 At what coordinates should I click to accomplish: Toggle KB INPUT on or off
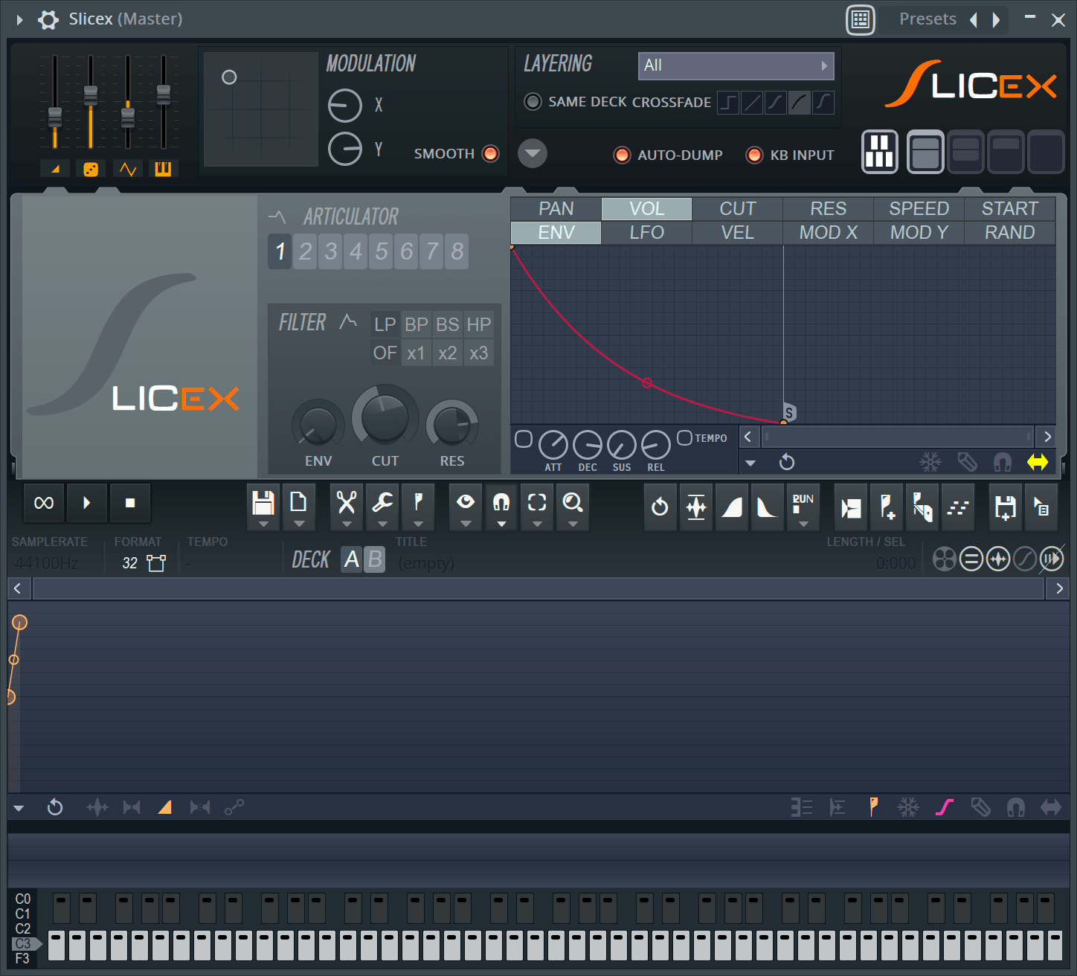click(754, 155)
